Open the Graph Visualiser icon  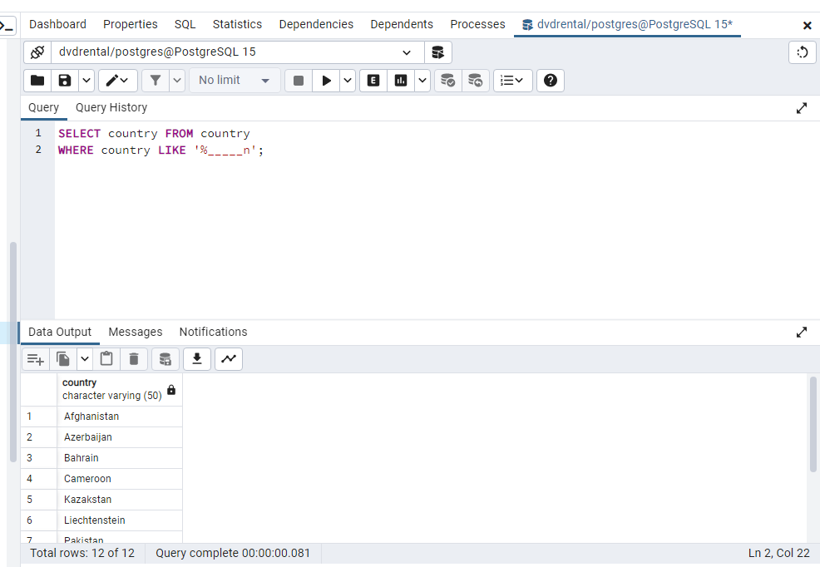229,359
